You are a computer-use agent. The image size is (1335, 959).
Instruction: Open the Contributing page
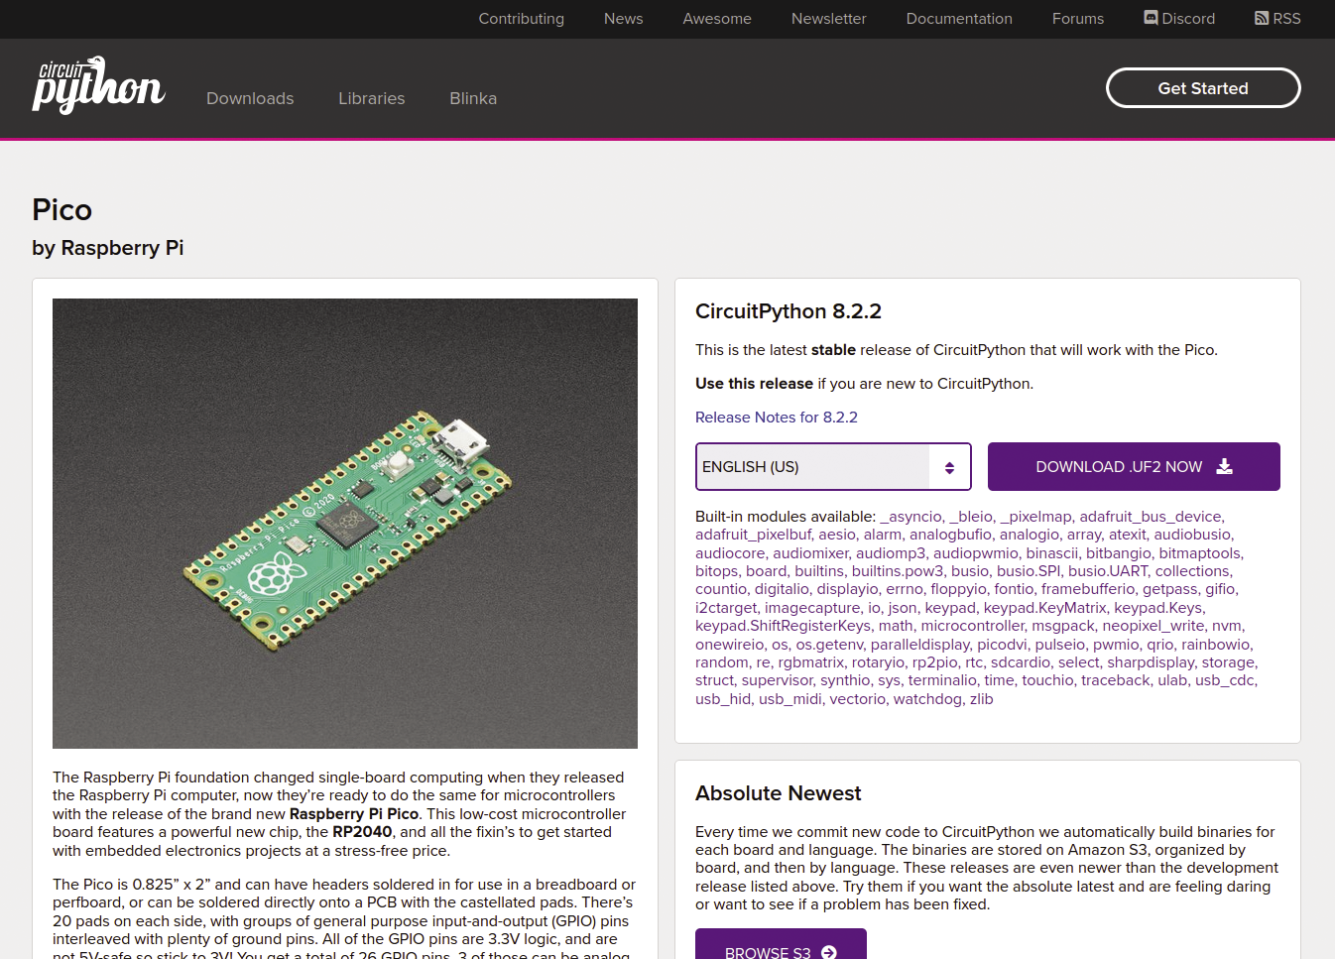[x=521, y=18]
